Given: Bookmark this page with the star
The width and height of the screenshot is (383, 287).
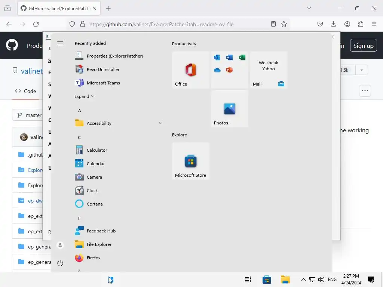Looking at the screenshot, I should (284, 24).
